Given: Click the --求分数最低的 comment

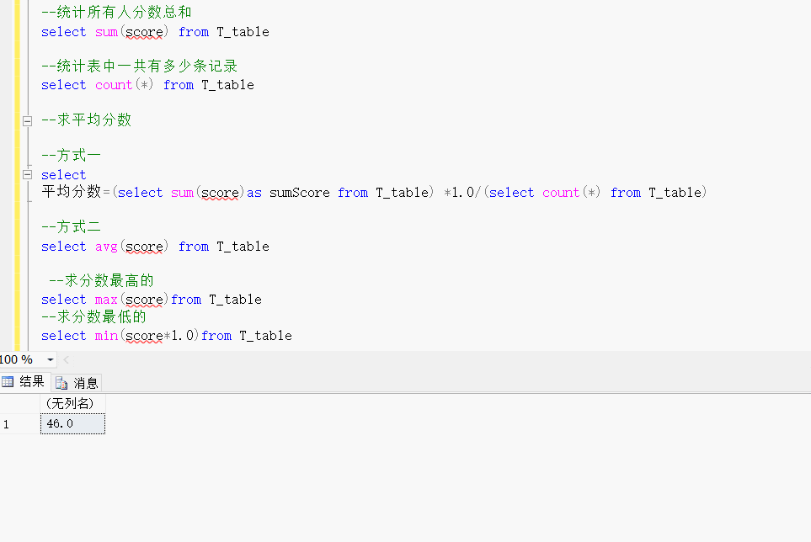Looking at the screenshot, I should [93, 316].
